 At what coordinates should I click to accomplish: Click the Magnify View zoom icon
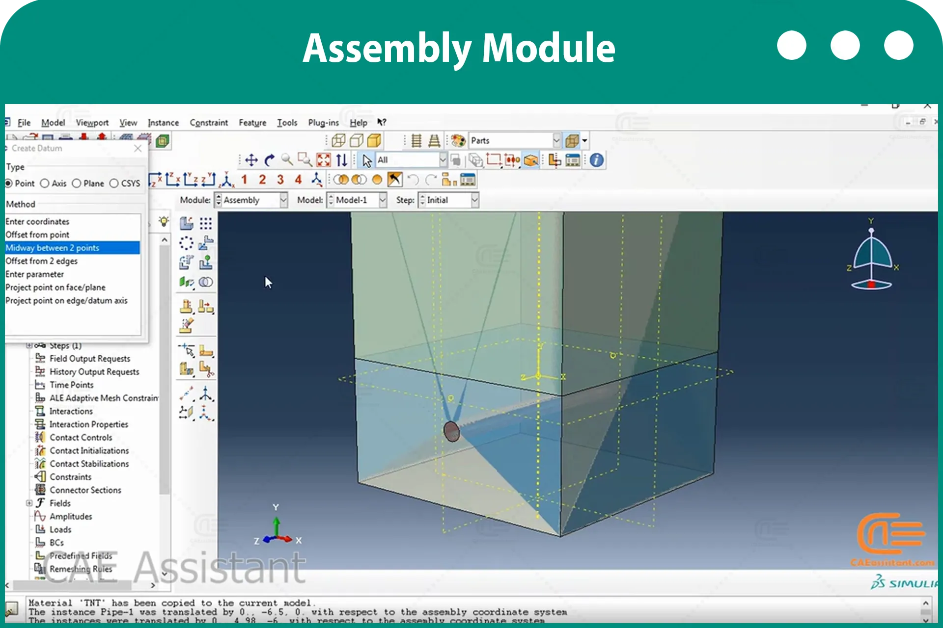coord(287,160)
